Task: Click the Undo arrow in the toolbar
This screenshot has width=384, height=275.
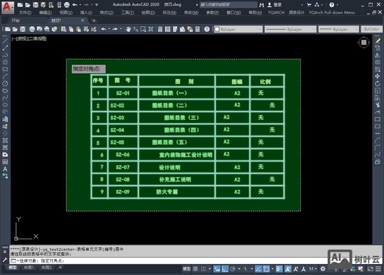Action: [x=103, y=29]
